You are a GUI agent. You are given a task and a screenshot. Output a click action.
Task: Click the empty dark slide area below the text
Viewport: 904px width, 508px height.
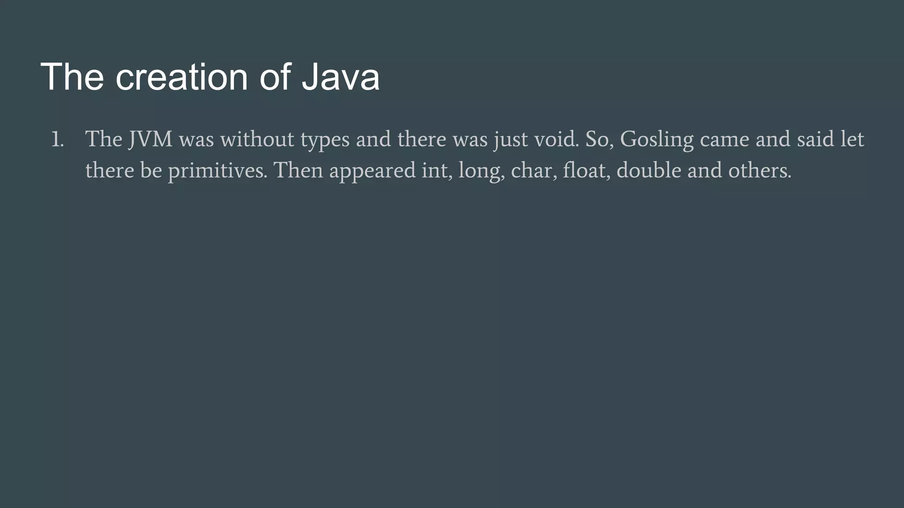[x=452, y=344]
